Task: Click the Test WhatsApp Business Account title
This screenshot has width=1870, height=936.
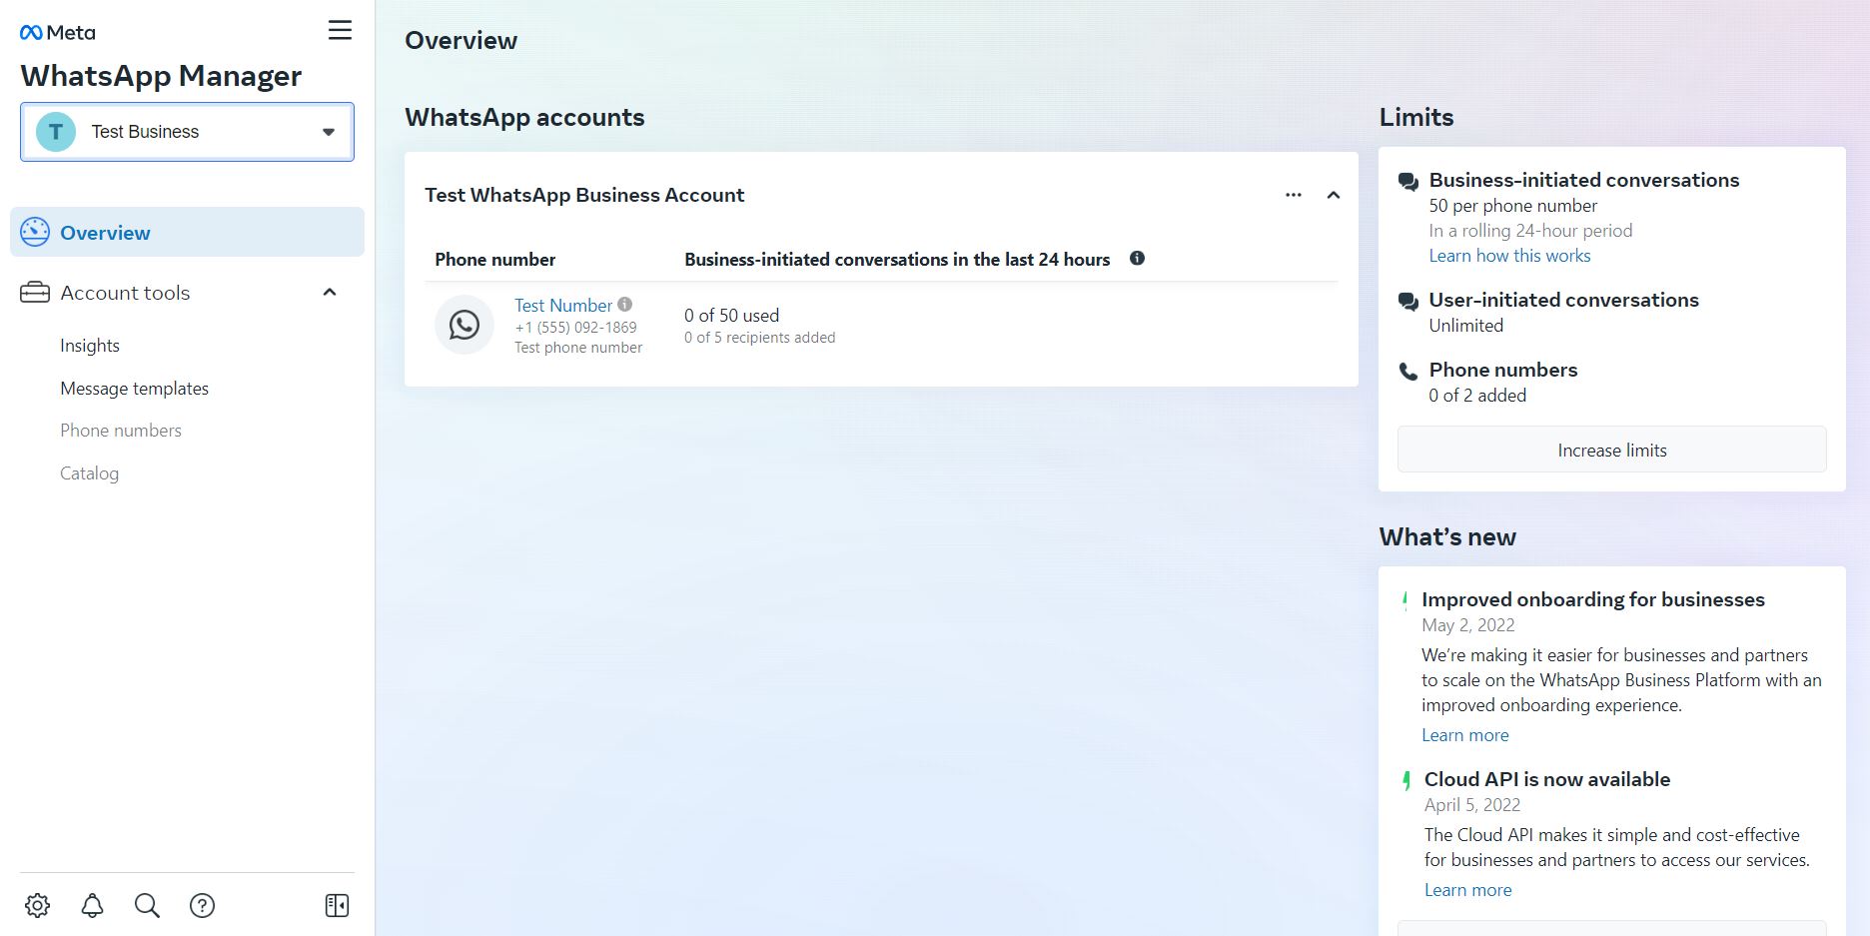Action: 584,195
